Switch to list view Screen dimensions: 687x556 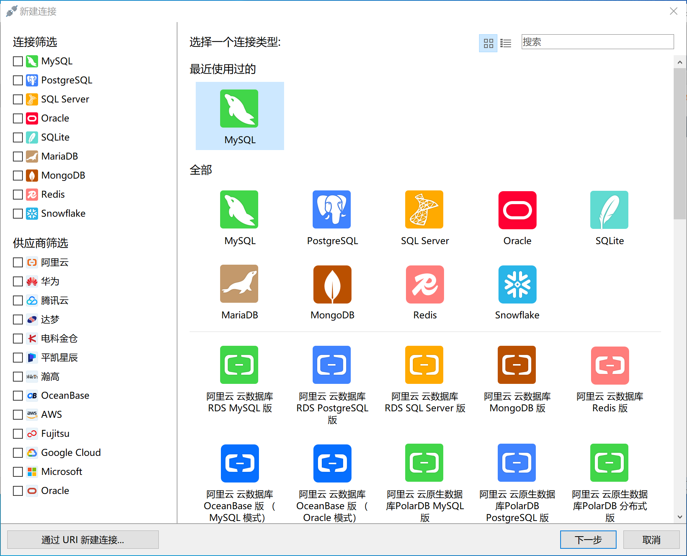point(506,43)
